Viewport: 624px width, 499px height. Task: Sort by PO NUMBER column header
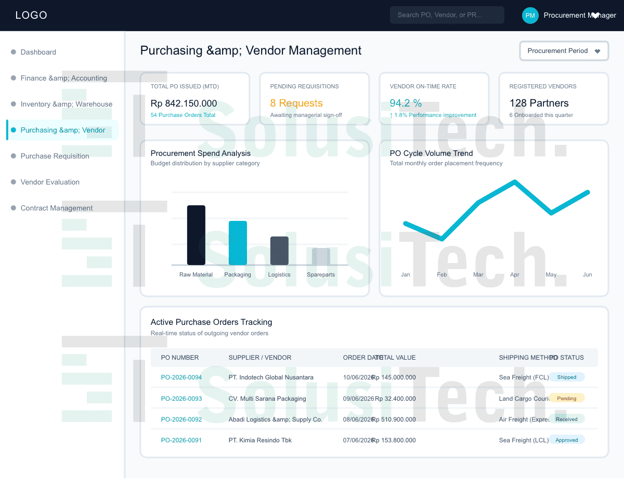[x=180, y=358]
